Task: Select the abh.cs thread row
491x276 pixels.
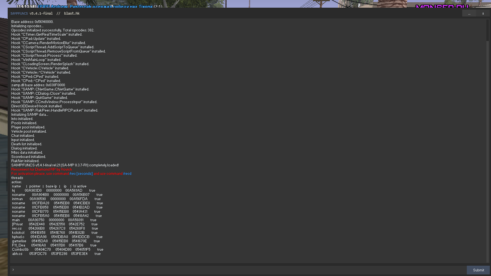Action: coord(56,254)
